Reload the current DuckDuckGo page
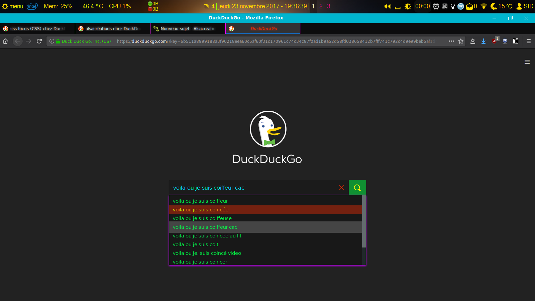Viewport: 535px width, 301px height. pyautogui.click(x=39, y=41)
